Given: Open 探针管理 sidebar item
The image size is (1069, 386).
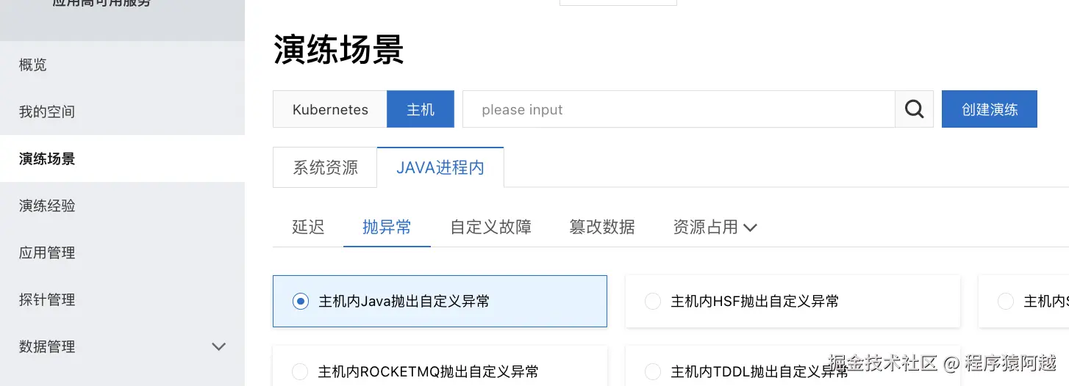Looking at the screenshot, I should coord(47,299).
